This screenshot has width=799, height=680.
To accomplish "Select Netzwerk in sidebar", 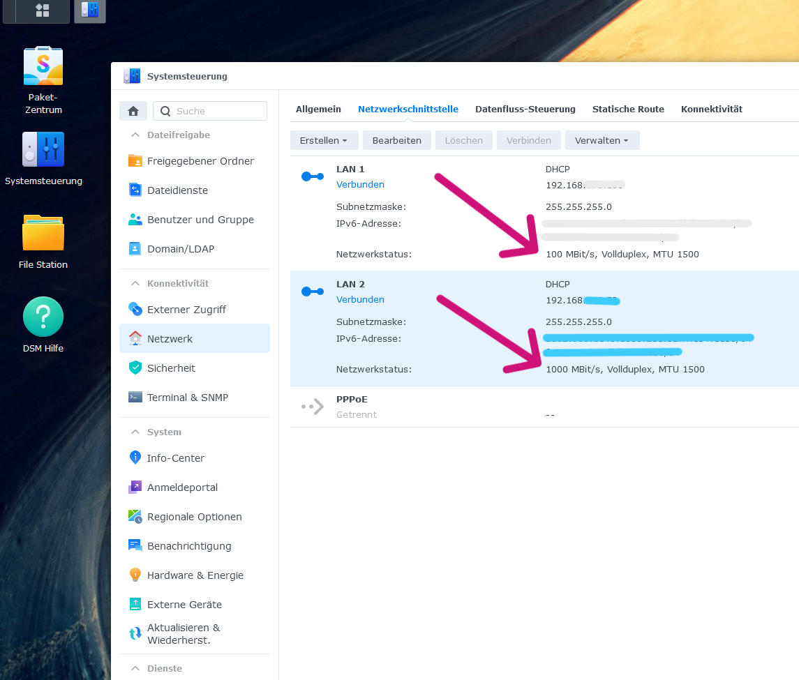I will pyautogui.click(x=195, y=339).
